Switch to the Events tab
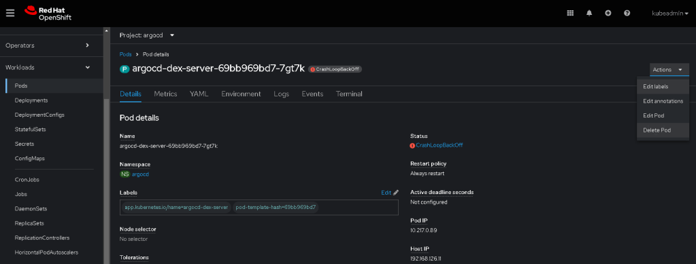This screenshot has height=264, width=696. [312, 94]
